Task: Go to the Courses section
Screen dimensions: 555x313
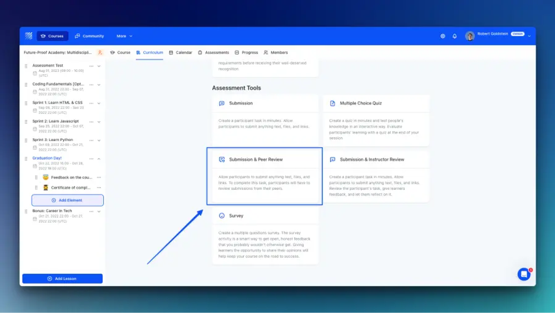Action: click(x=53, y=36)
